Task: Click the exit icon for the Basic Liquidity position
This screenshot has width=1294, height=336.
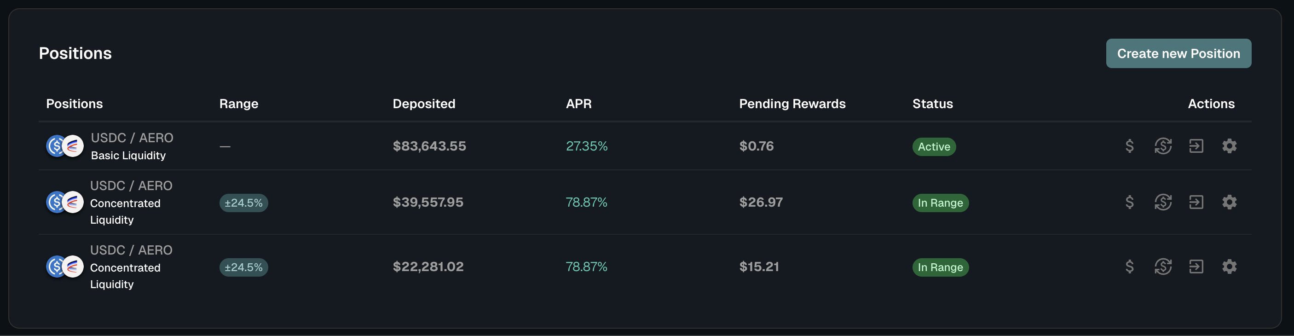Action: tap(1196, 146)
